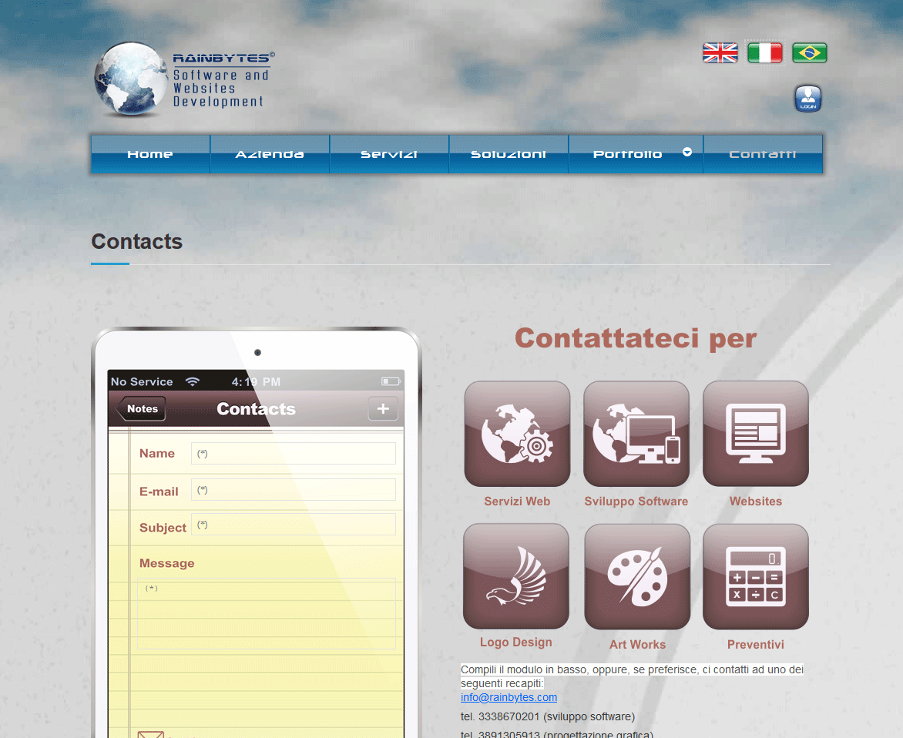The image size is (903, 738).
Task: Select the Italian flag language
Action: click(x=765, y=53)
